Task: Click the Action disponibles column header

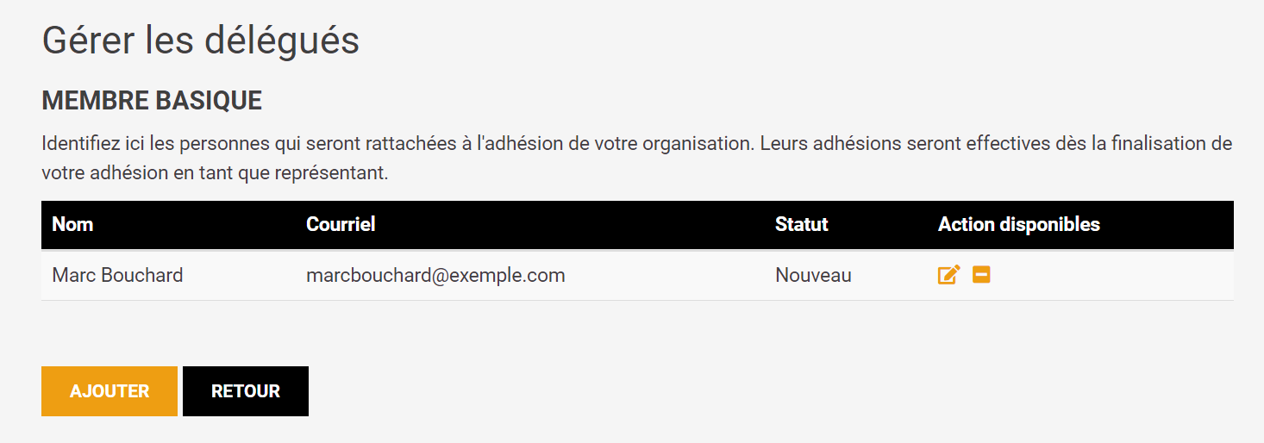Action: [x=1018, y=225]
